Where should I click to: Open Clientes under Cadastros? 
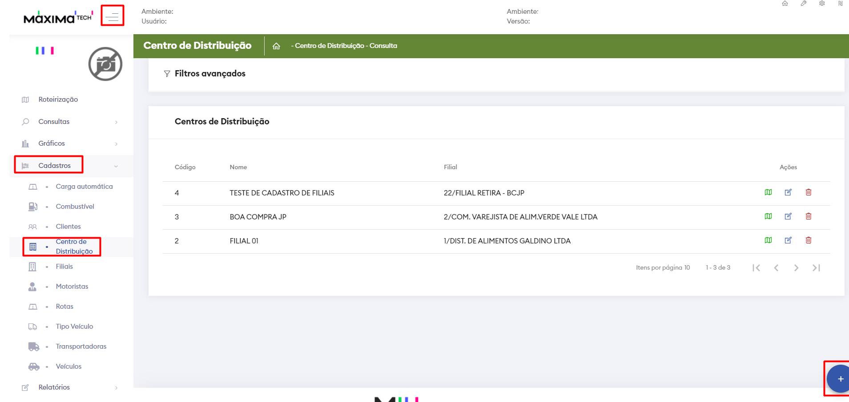(68, 227)
